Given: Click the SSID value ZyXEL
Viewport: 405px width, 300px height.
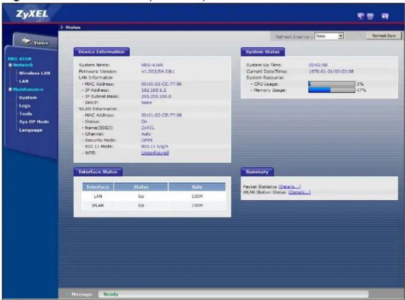Looking at the screenshot, I should pyautogui.click(x=148, y=128).
